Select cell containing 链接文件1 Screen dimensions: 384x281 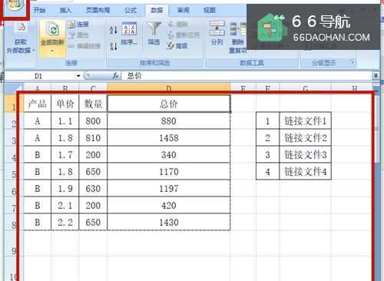306,121
